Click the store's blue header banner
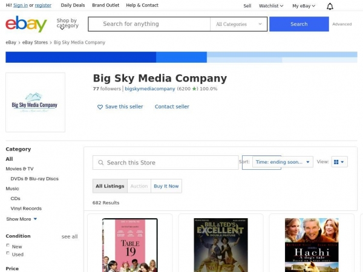Screen dimensions: 363x272 pyautogui.click(x=181, y=57)
